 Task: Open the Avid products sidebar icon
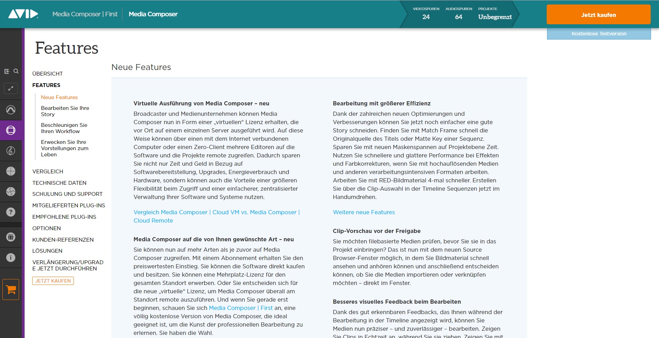pos(11,110)
